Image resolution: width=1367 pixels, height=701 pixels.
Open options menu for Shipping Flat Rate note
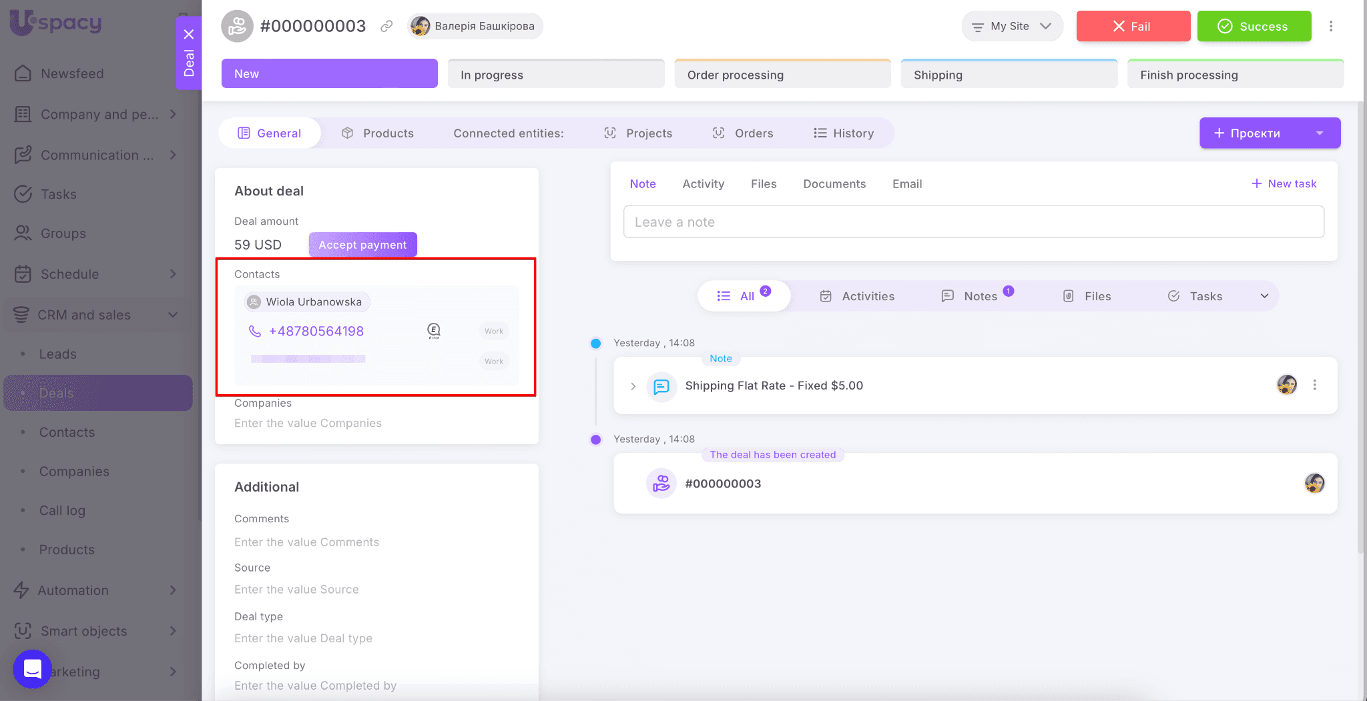click(x=1314, y=386)
